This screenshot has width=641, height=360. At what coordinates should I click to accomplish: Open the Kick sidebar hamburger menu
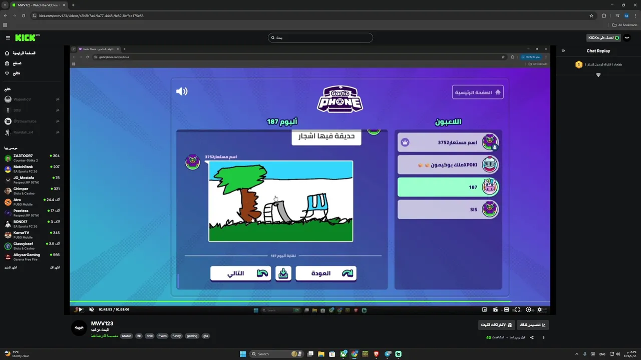[x=8, y=37]
